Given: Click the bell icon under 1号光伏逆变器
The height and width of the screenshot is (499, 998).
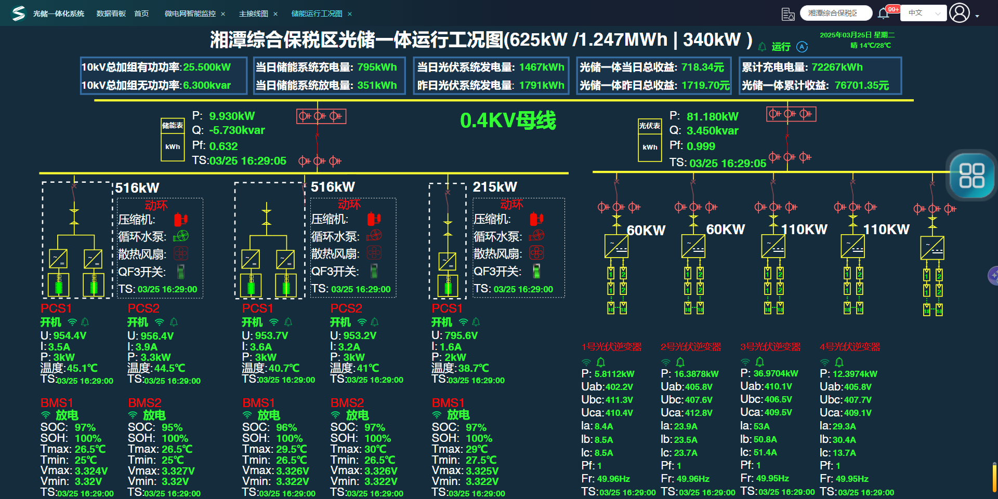Looking at the screenshot, I should [601, 361].
